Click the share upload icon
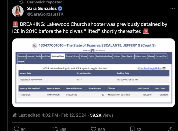The height and width of the screenshot is (131, 178). tap(171, 129)
